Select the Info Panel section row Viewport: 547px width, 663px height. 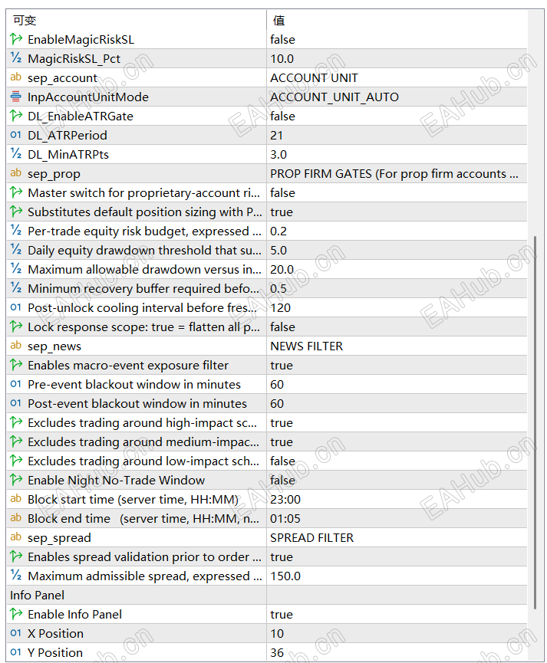pos(267,595)
